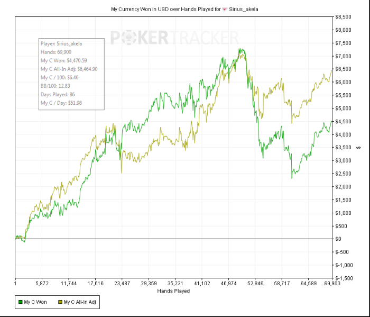Image resolution: width=370 pixels, height=317 pixels.
Task: Click the My C / 100: $6.40 line
Action: [59, 77]
